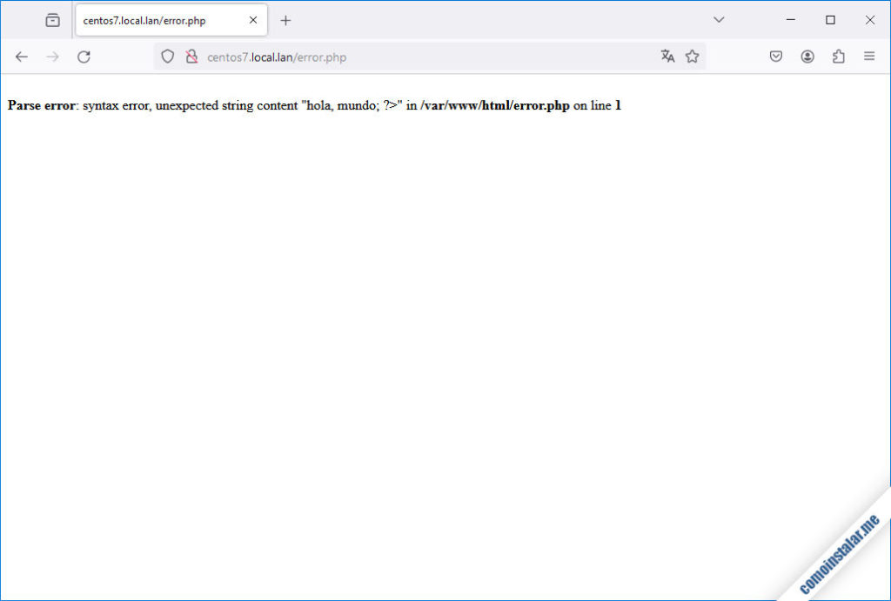This screenshot has height=601, width=891.
Task: Open the Firefox account menu
Action: point(807,57)
